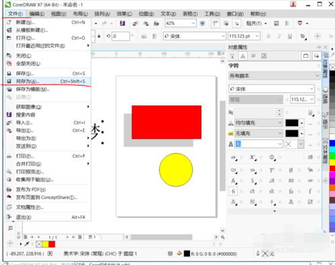
Task: Click the background fill black color swatch
Action: pos(292,134)
